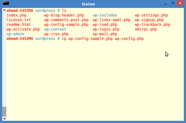Click wp-load.php file name

(x=105, y=25)
